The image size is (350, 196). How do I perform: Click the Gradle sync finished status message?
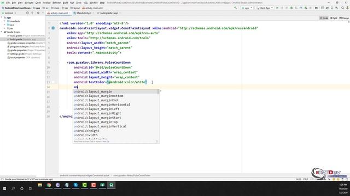click(x=29, y=179)
